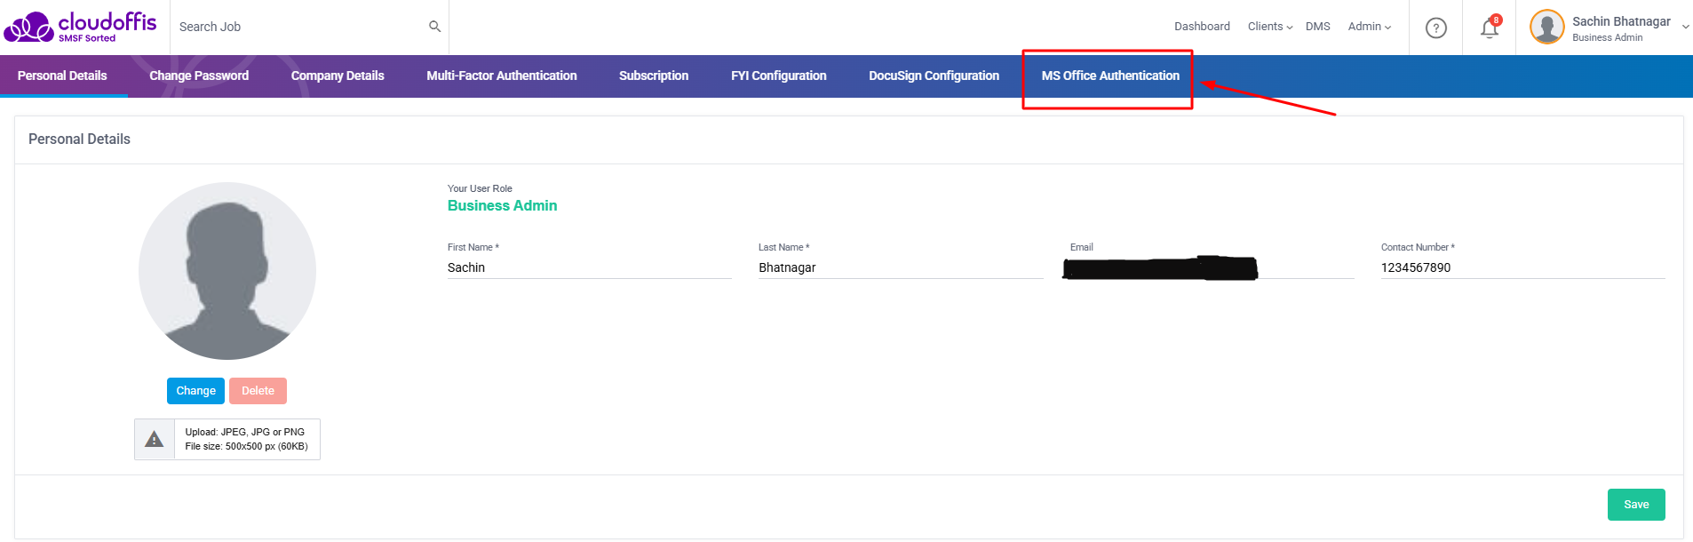Screen dimensions: 1693x542
Task: Open the Dashboard menu item
Action: 1202,27
